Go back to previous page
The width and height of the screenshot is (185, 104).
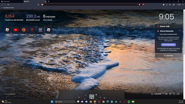2,5
